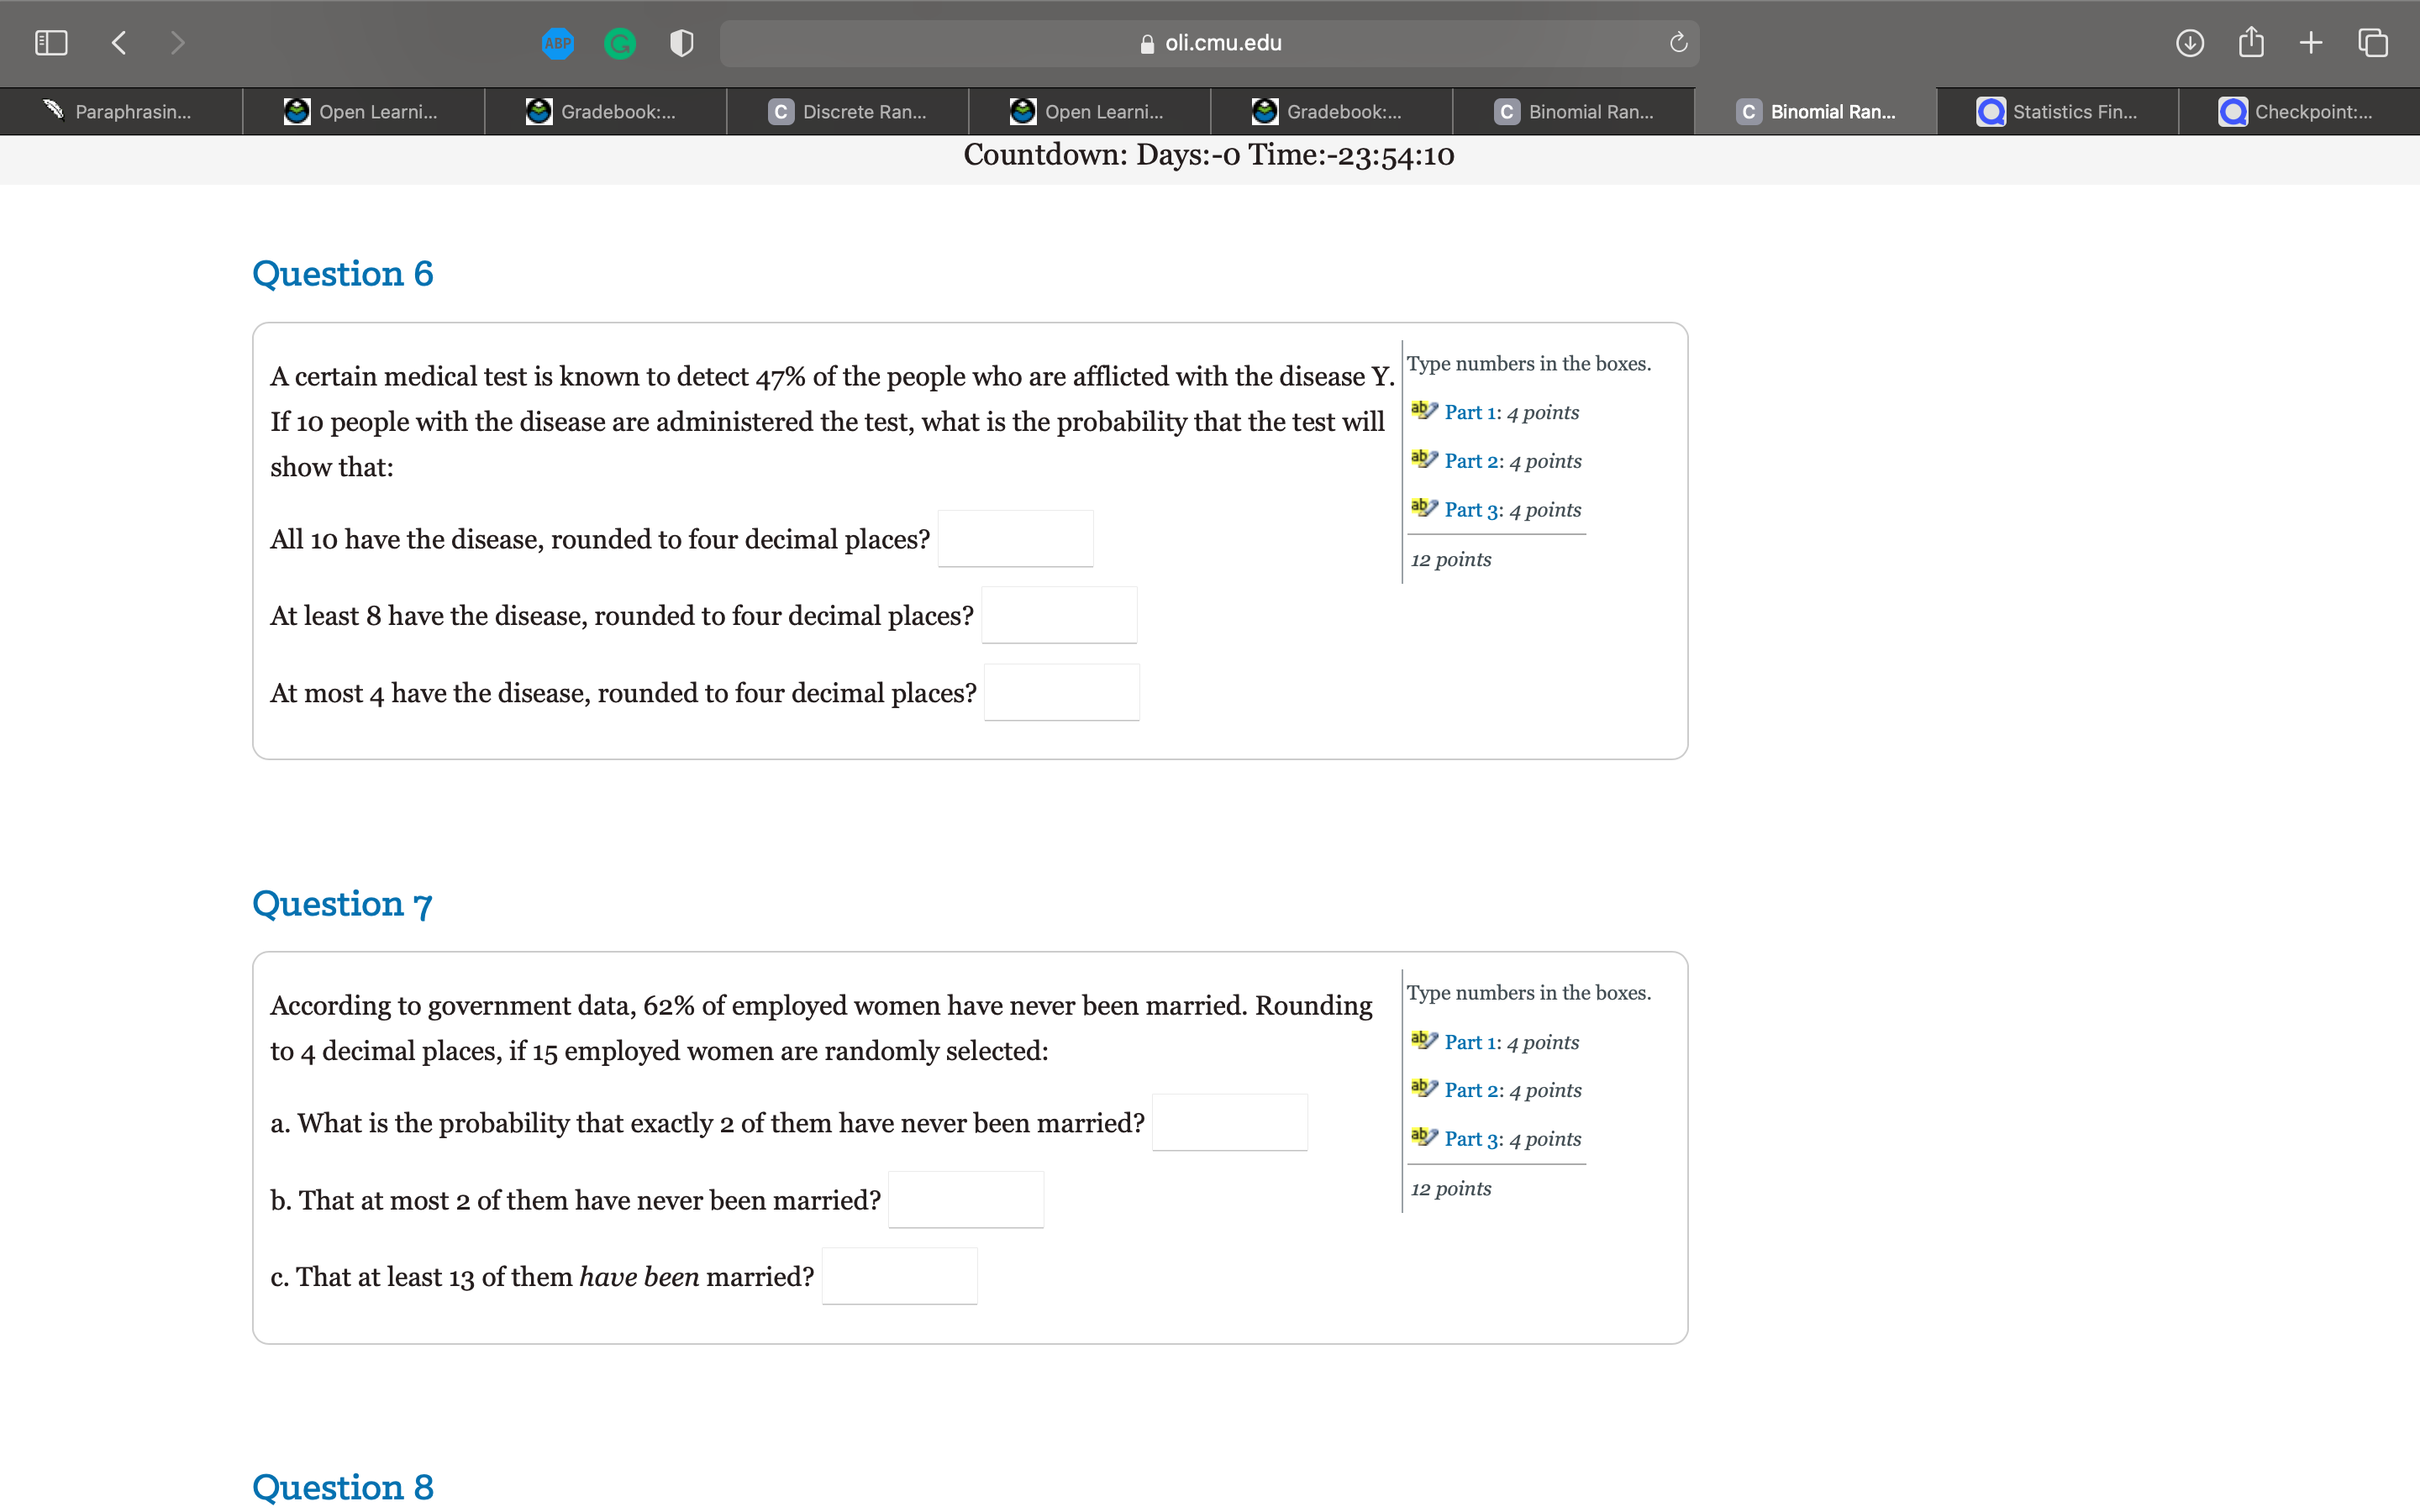Click the answer box for all 10 having the disease

(1015, 538)
